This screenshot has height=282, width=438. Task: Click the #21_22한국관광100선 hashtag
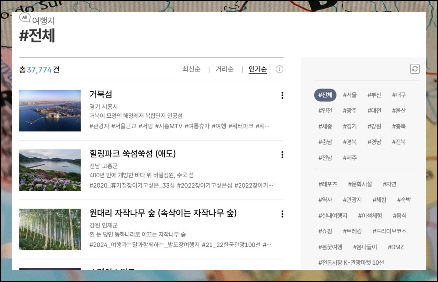pyautogui.click(x=231, y=245)
